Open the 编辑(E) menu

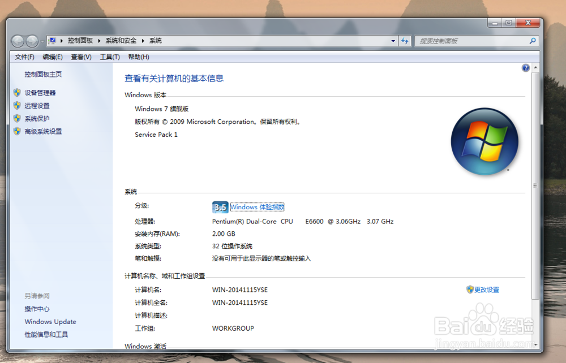(x=52, y=57)
